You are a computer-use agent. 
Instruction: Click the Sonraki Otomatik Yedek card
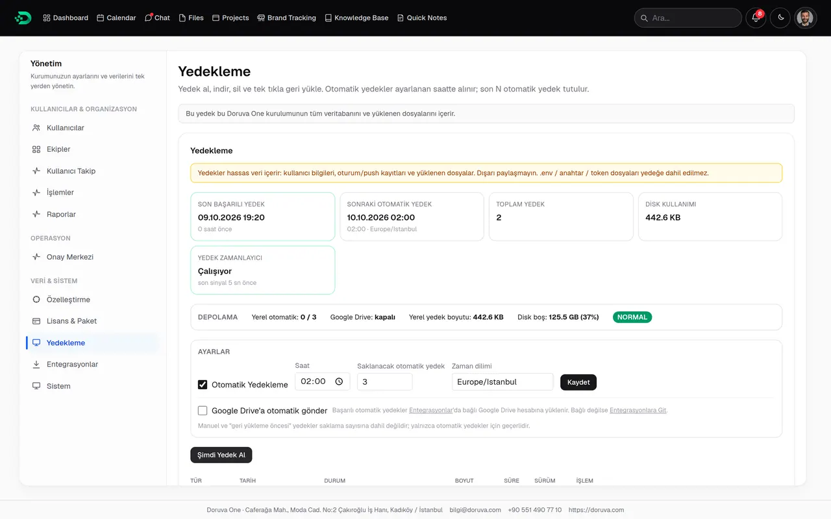coord(412,217)
